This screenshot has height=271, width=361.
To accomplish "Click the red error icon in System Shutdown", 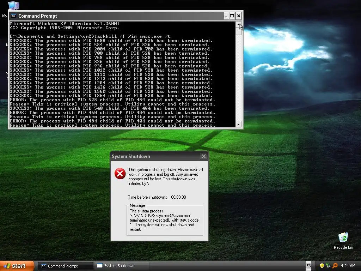I will (x=120, y=174).
